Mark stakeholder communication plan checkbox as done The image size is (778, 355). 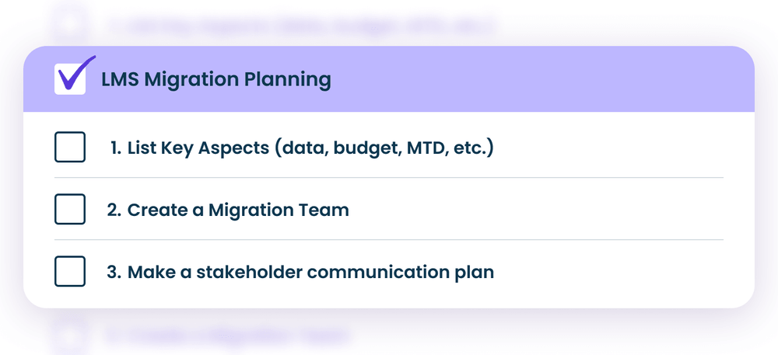coord(70,272)
